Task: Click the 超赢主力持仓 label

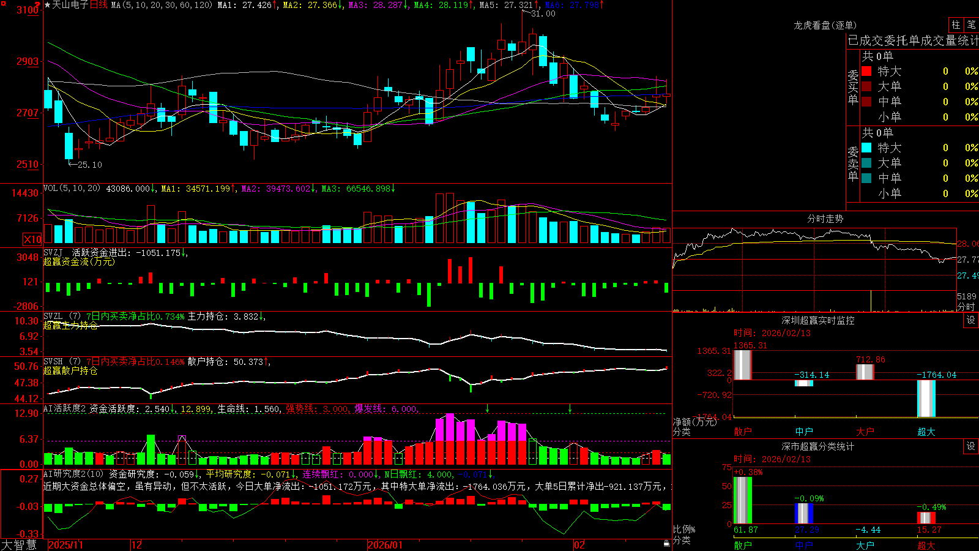Action: pos(70,325)
